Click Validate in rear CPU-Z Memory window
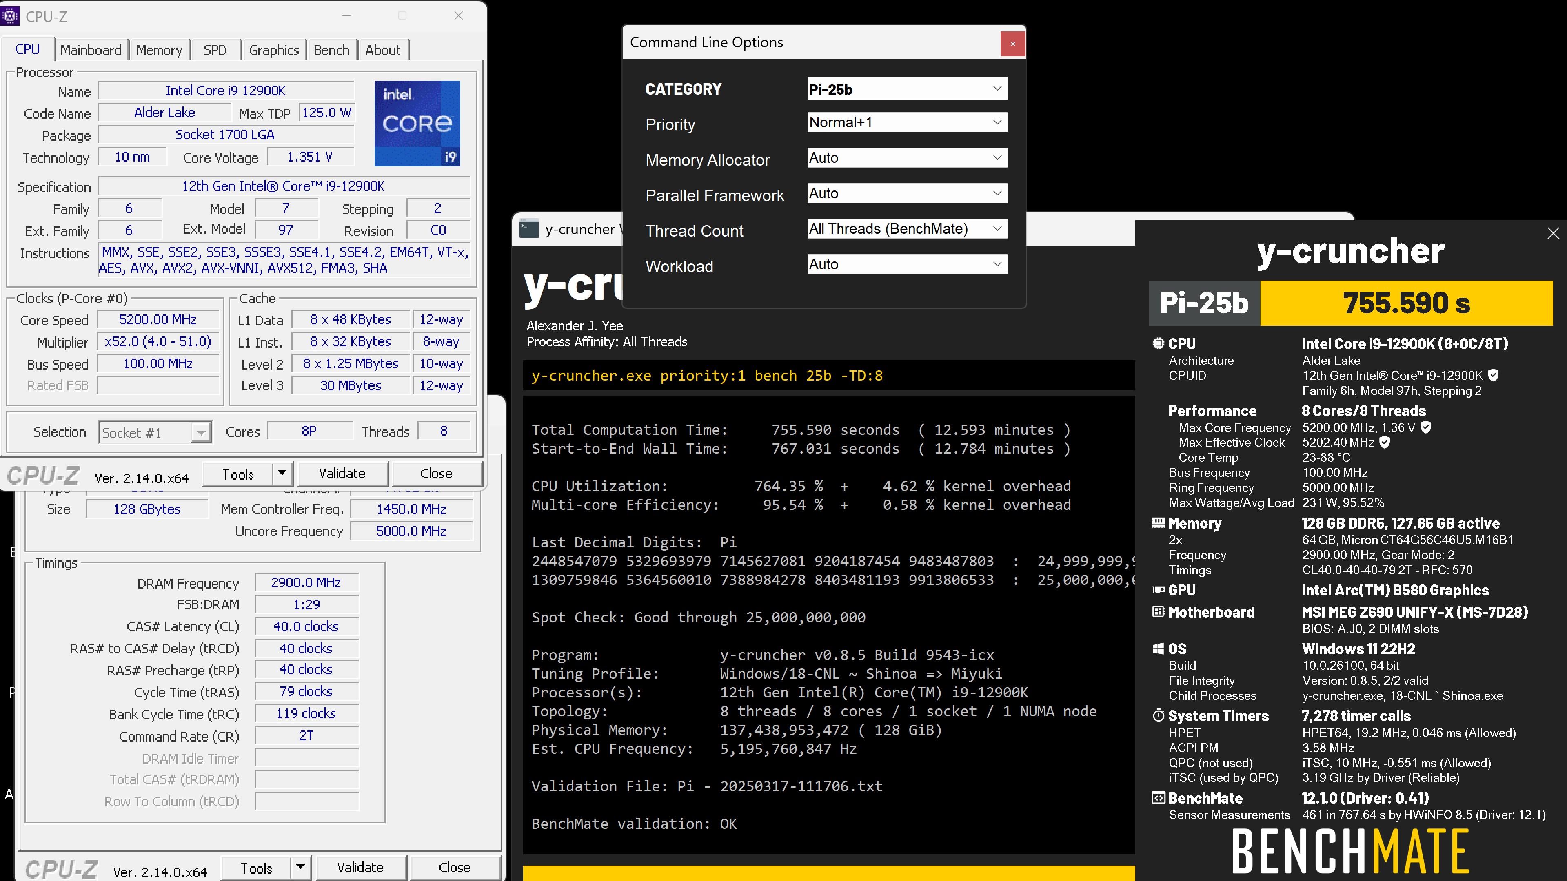Viewport: 1567px width, 881px height. click(360, 868)
